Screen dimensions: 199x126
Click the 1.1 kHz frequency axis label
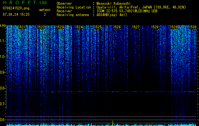point(3,41)
